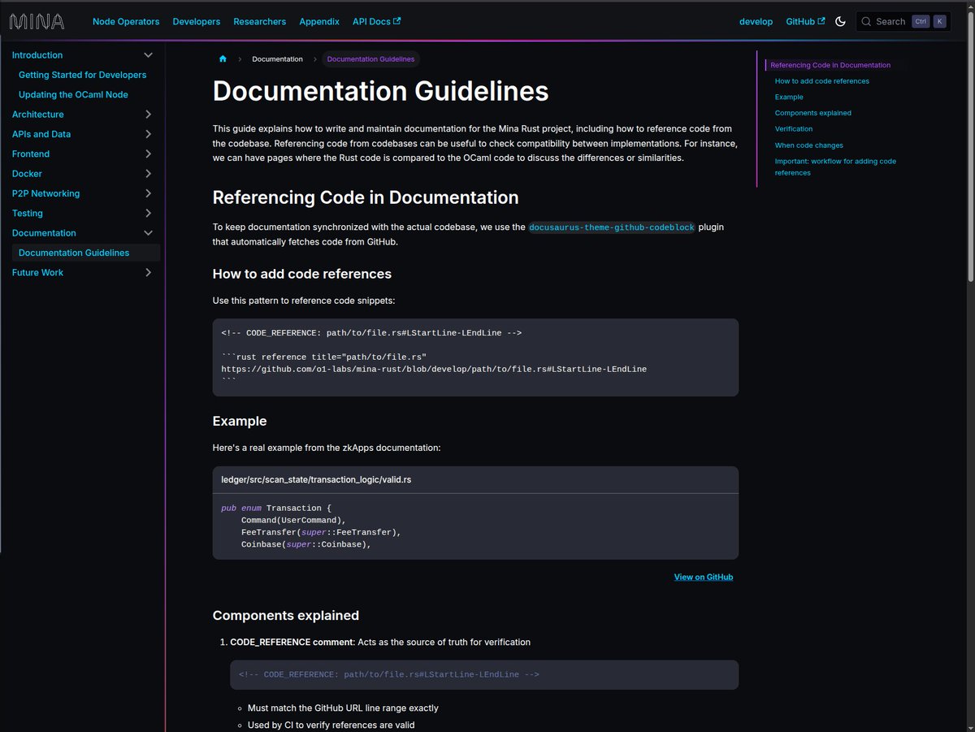Open GitHub via the external link icon
975x732 pixels.
[821, 21]
